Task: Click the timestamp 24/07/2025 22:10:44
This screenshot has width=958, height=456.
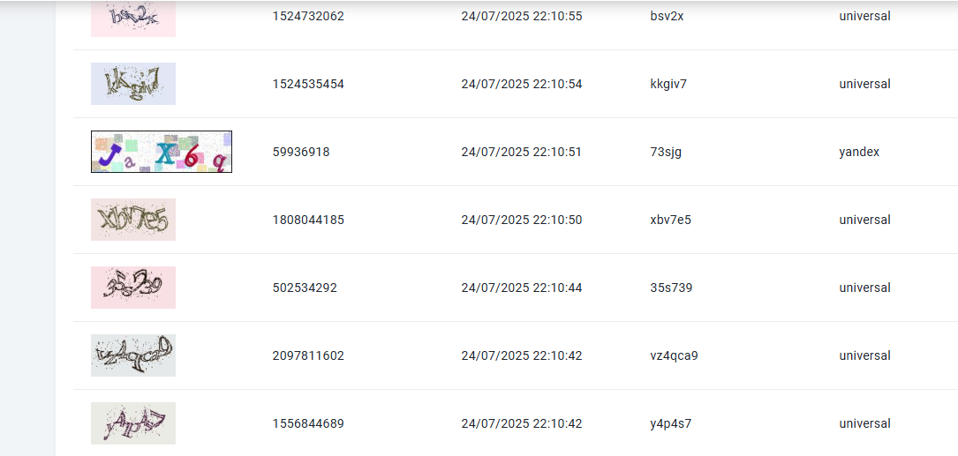Action: (522, 288)
